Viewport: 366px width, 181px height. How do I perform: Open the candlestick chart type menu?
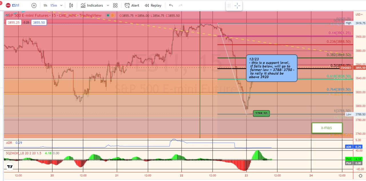71,5
